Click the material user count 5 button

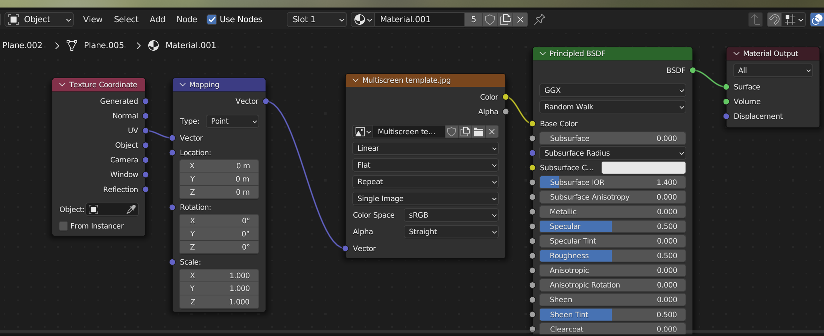pos(473,19)
